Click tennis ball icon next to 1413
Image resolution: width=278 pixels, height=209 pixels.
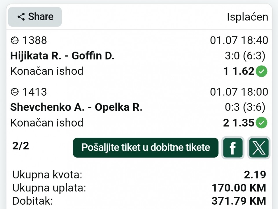(14, 92)
